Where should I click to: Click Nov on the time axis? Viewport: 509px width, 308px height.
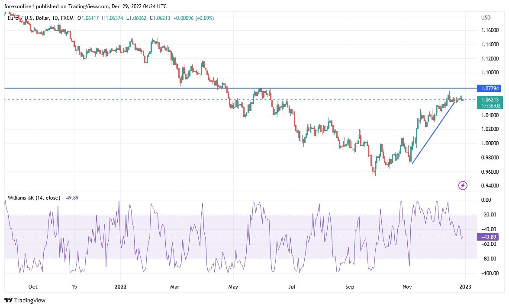tap(407, 286)
